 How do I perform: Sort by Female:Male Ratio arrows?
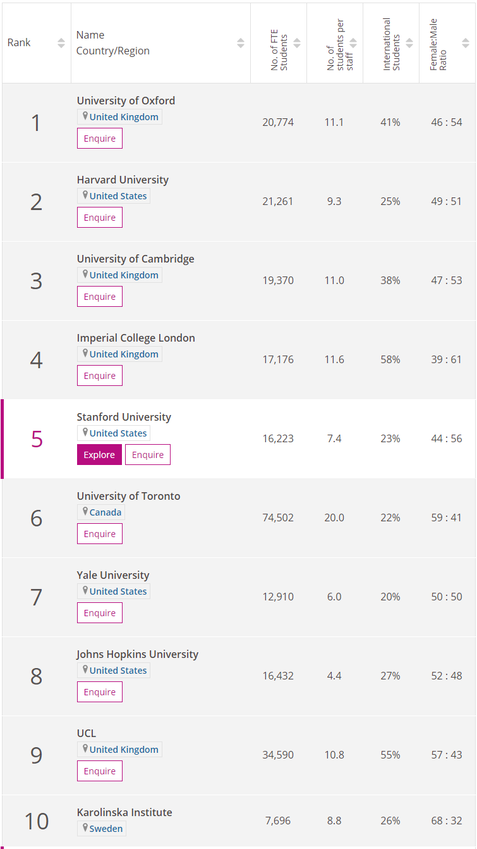[x=466, y=43]
